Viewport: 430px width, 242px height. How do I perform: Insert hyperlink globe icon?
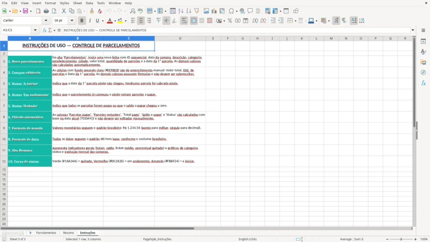242,11
